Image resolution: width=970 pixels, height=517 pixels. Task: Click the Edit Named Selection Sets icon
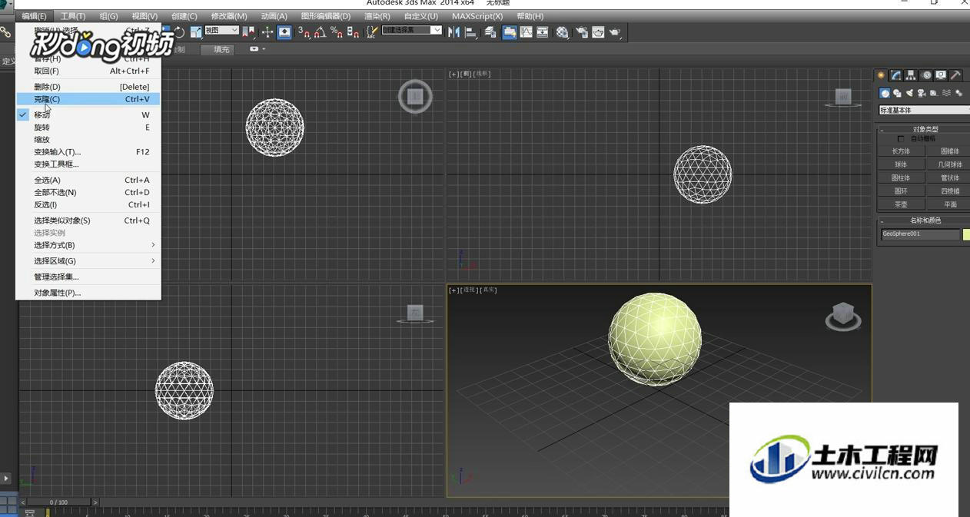(x=372, y=31)
